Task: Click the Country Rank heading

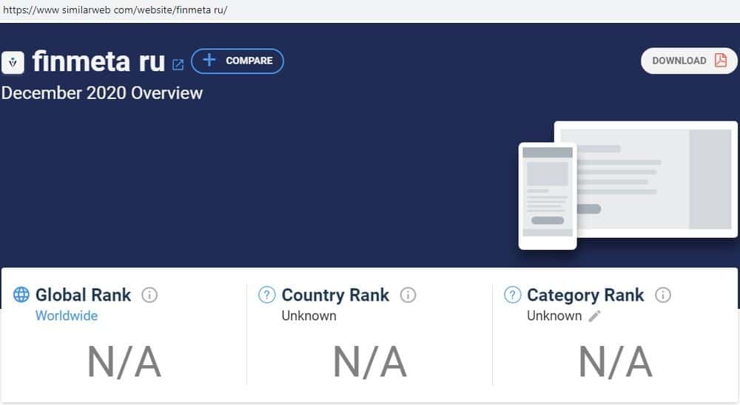Action: coord(335,295)
